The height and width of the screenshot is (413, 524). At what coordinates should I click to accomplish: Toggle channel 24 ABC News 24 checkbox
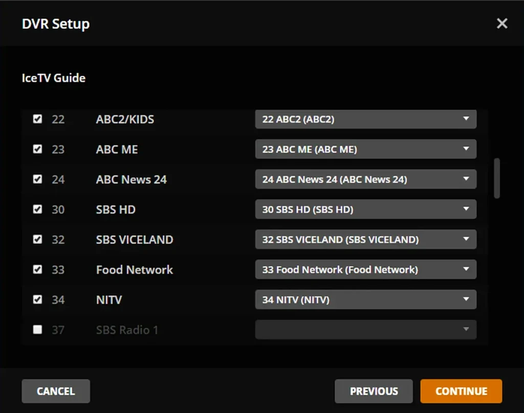37,179
